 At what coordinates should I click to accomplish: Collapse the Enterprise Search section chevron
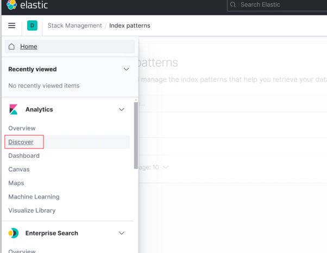[x=122, y=233]
